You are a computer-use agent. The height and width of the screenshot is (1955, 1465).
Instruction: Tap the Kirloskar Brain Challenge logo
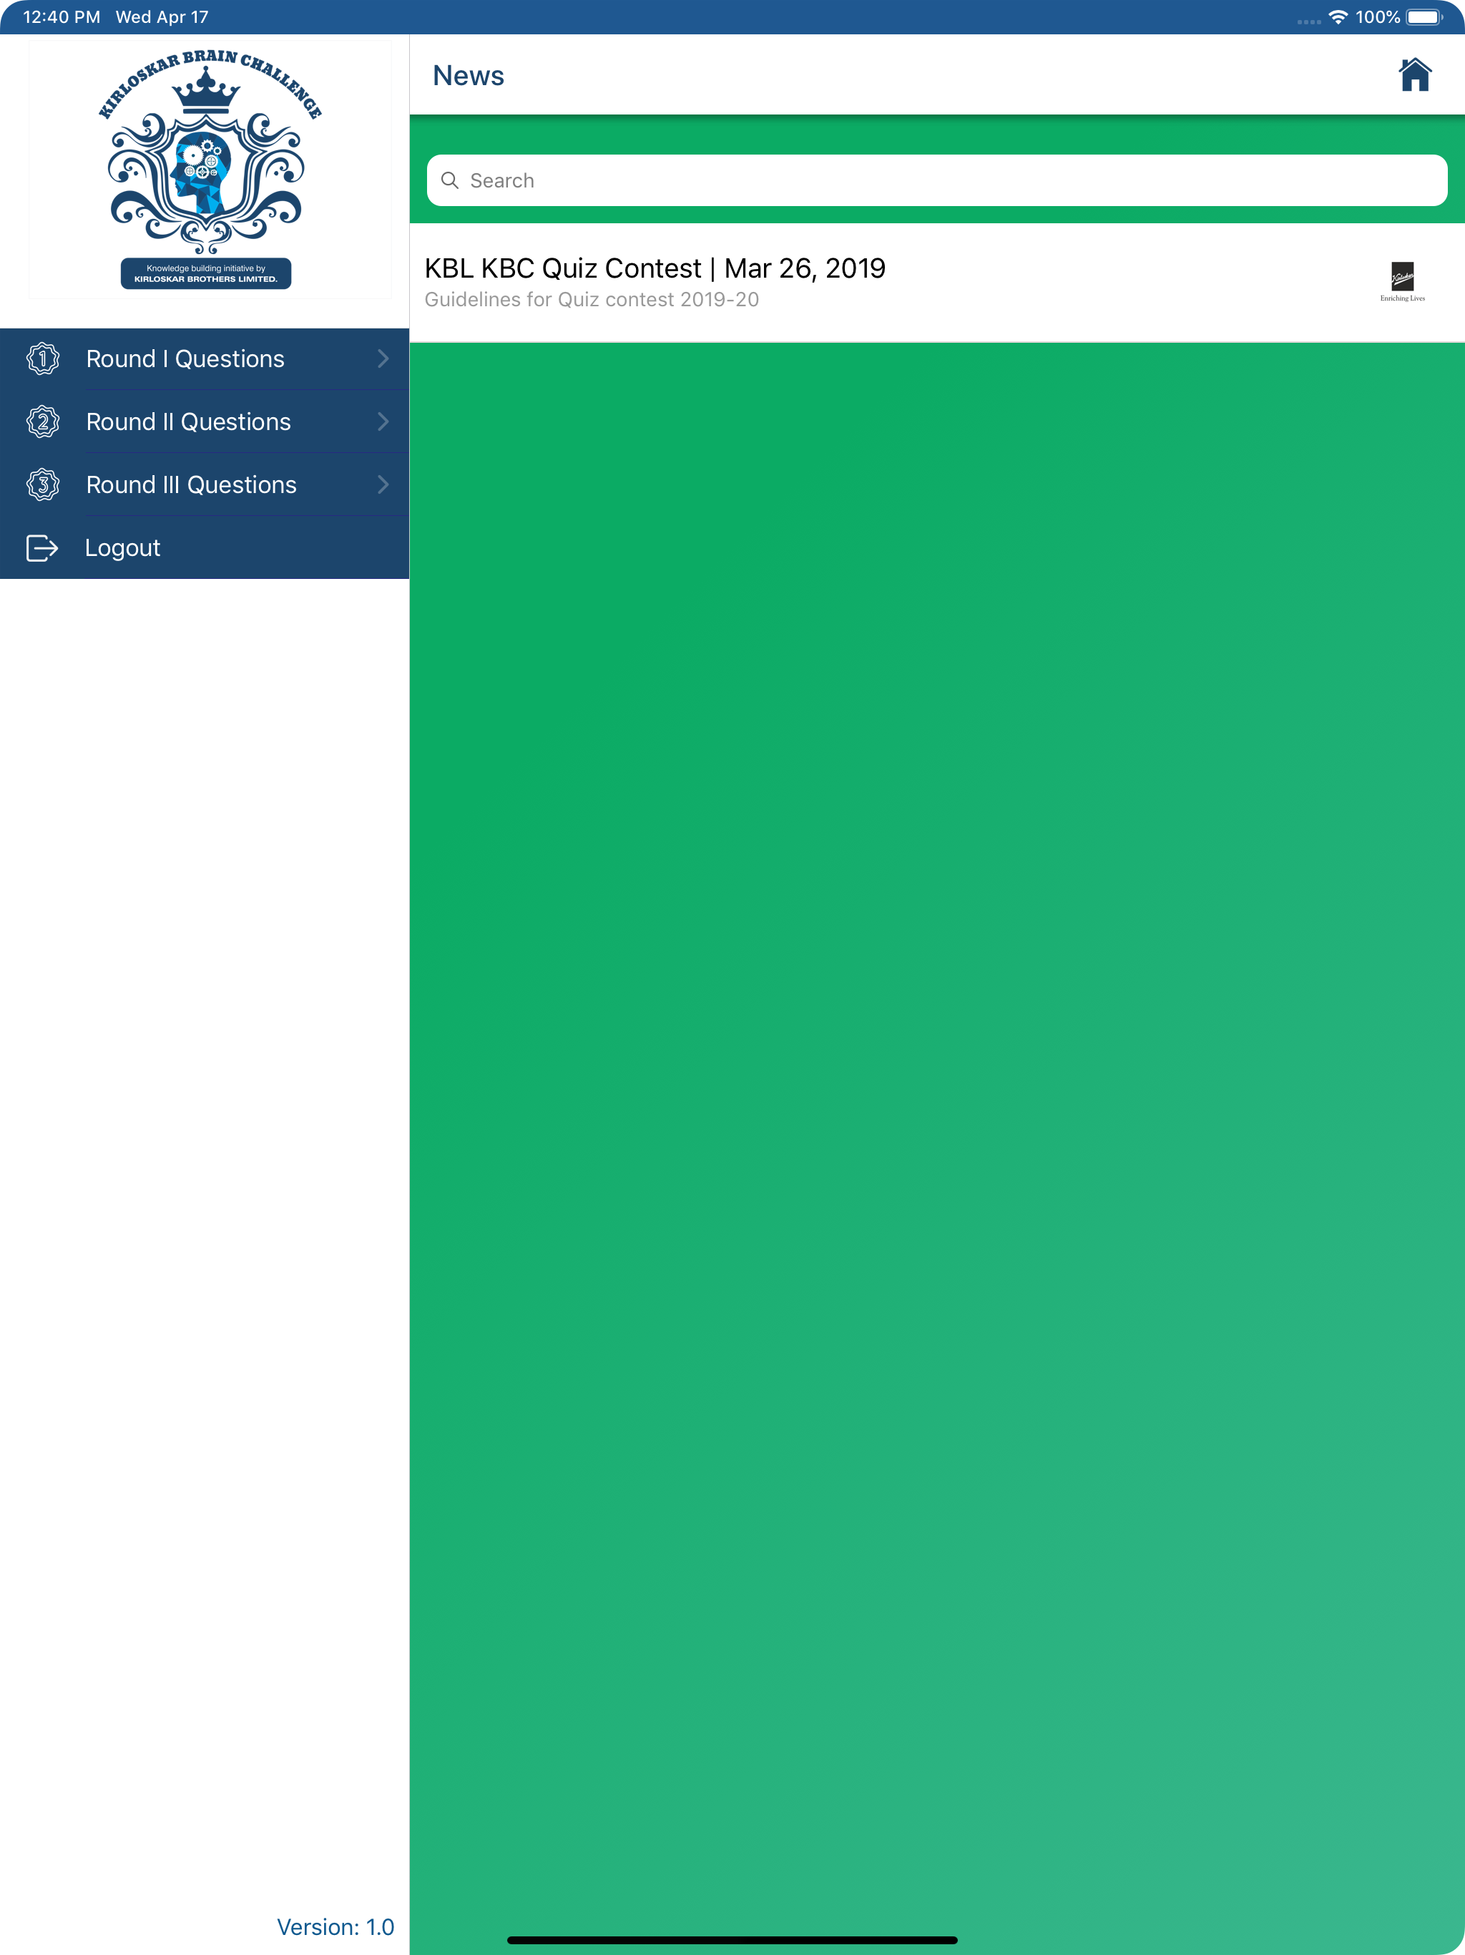click(210, 170)
